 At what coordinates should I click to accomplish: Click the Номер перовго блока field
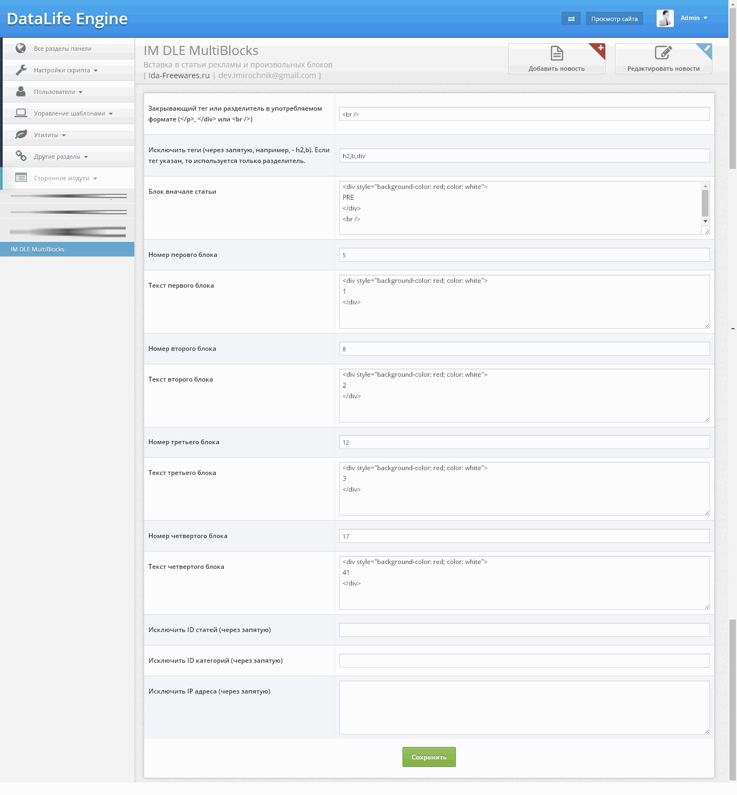point(524,255)
